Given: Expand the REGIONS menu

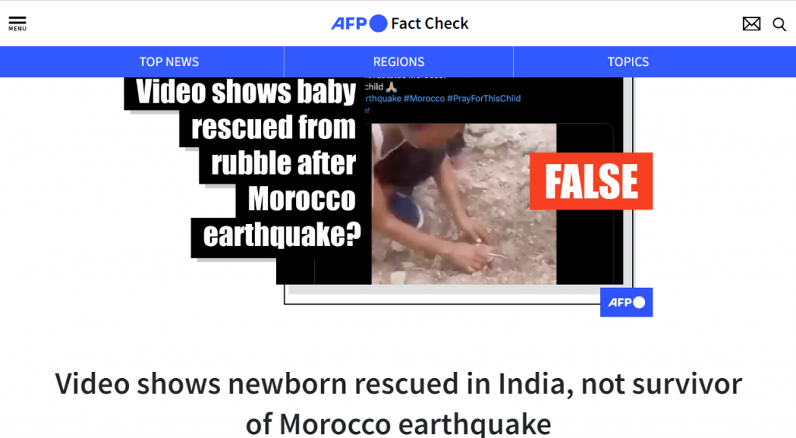Looking at the screenshot, I should (x=399, y=62).
